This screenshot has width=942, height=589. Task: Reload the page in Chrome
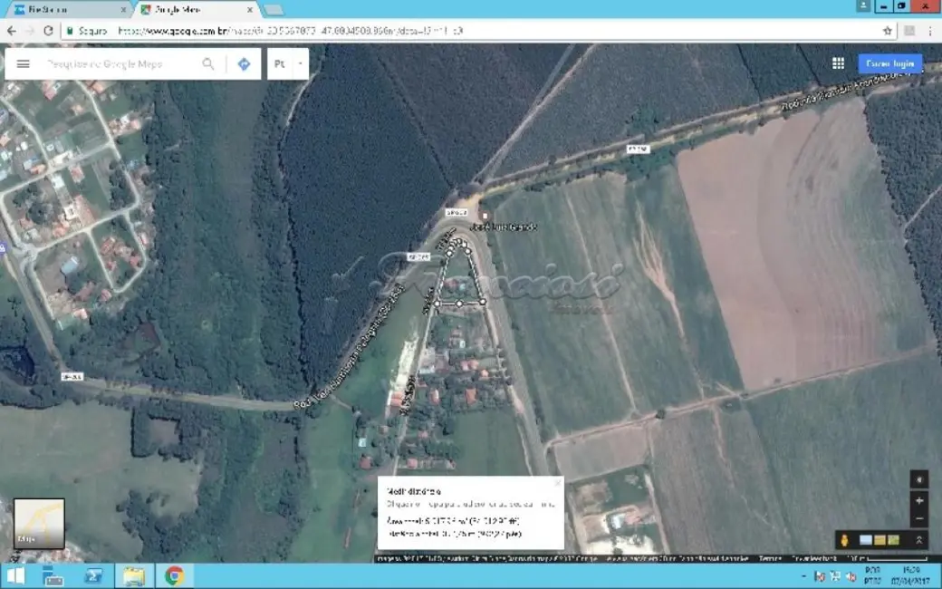pyautogui.click(x=48, y=30)
